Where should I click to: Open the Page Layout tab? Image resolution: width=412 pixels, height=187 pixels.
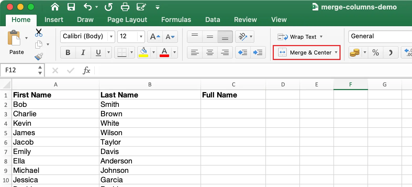[x=127, y=20]
